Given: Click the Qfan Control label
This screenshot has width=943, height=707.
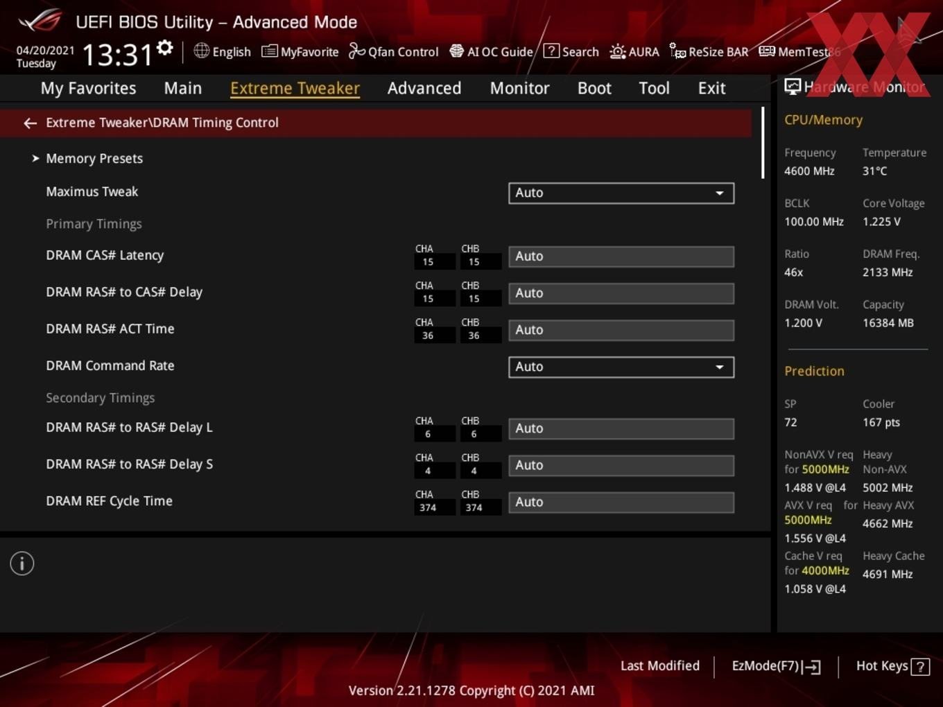Looking at the screenshot, I should pyautogui.click(x=404, y=51).
